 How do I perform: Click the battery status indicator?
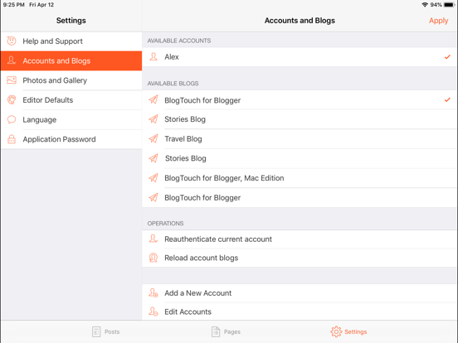[449, 5]
